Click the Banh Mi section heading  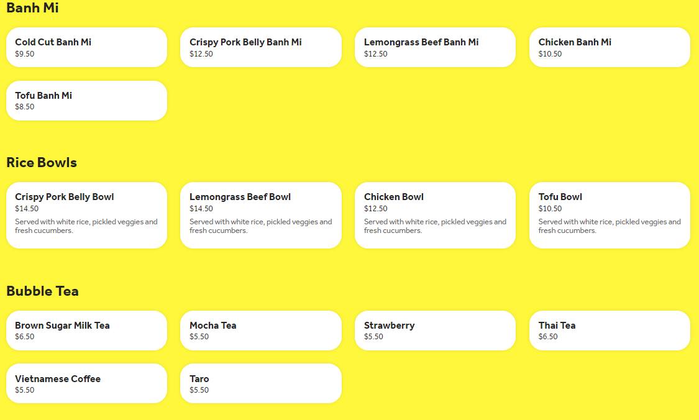click(32, 9)
